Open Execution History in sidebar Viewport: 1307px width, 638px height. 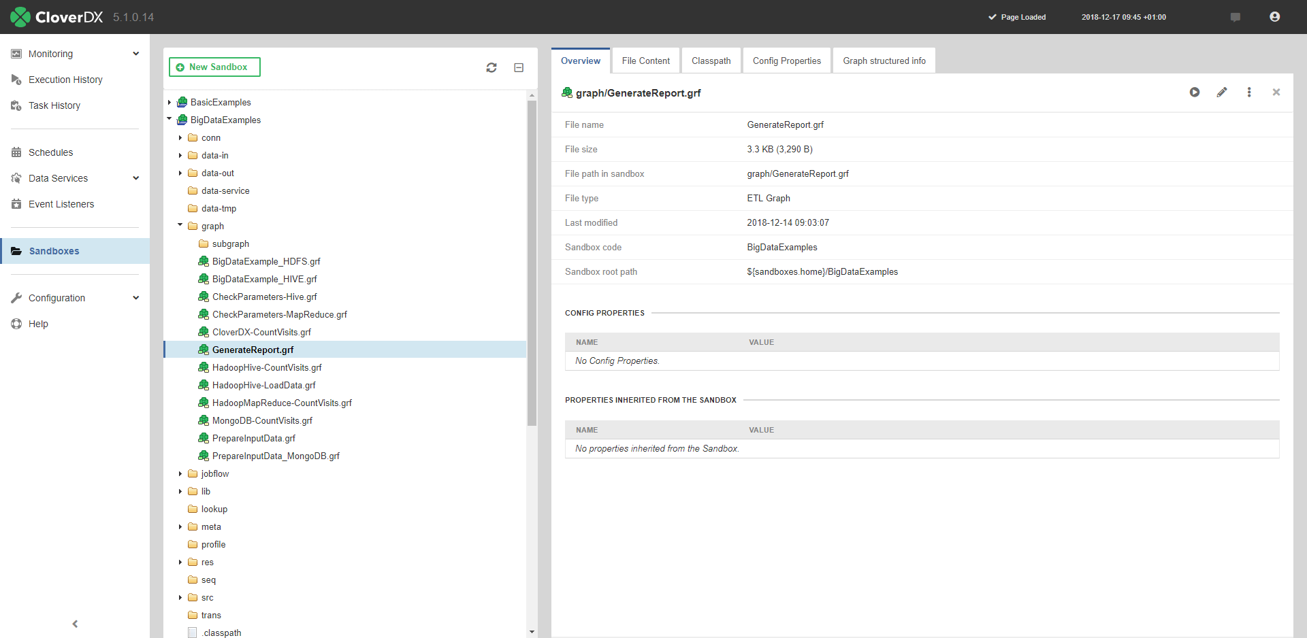pos(65,80)
